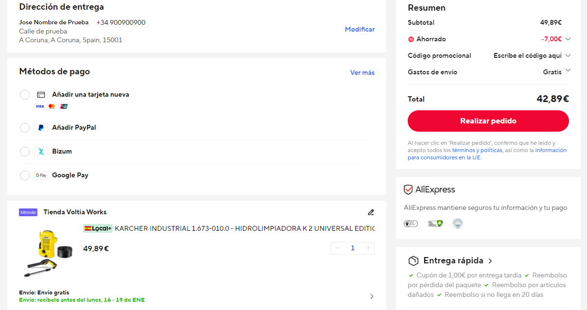Click the Envío: Envío gratis text
The image size is (587, 310).
44,293
